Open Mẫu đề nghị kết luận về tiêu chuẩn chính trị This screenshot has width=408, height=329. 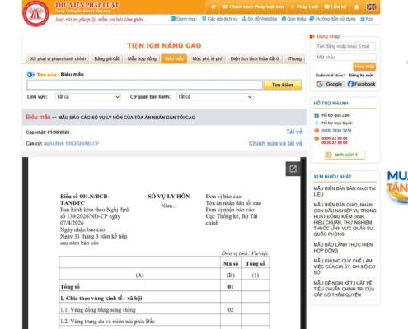click(x=344, y=289)
